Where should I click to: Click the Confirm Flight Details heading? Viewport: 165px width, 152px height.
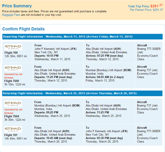coord(23,29)
